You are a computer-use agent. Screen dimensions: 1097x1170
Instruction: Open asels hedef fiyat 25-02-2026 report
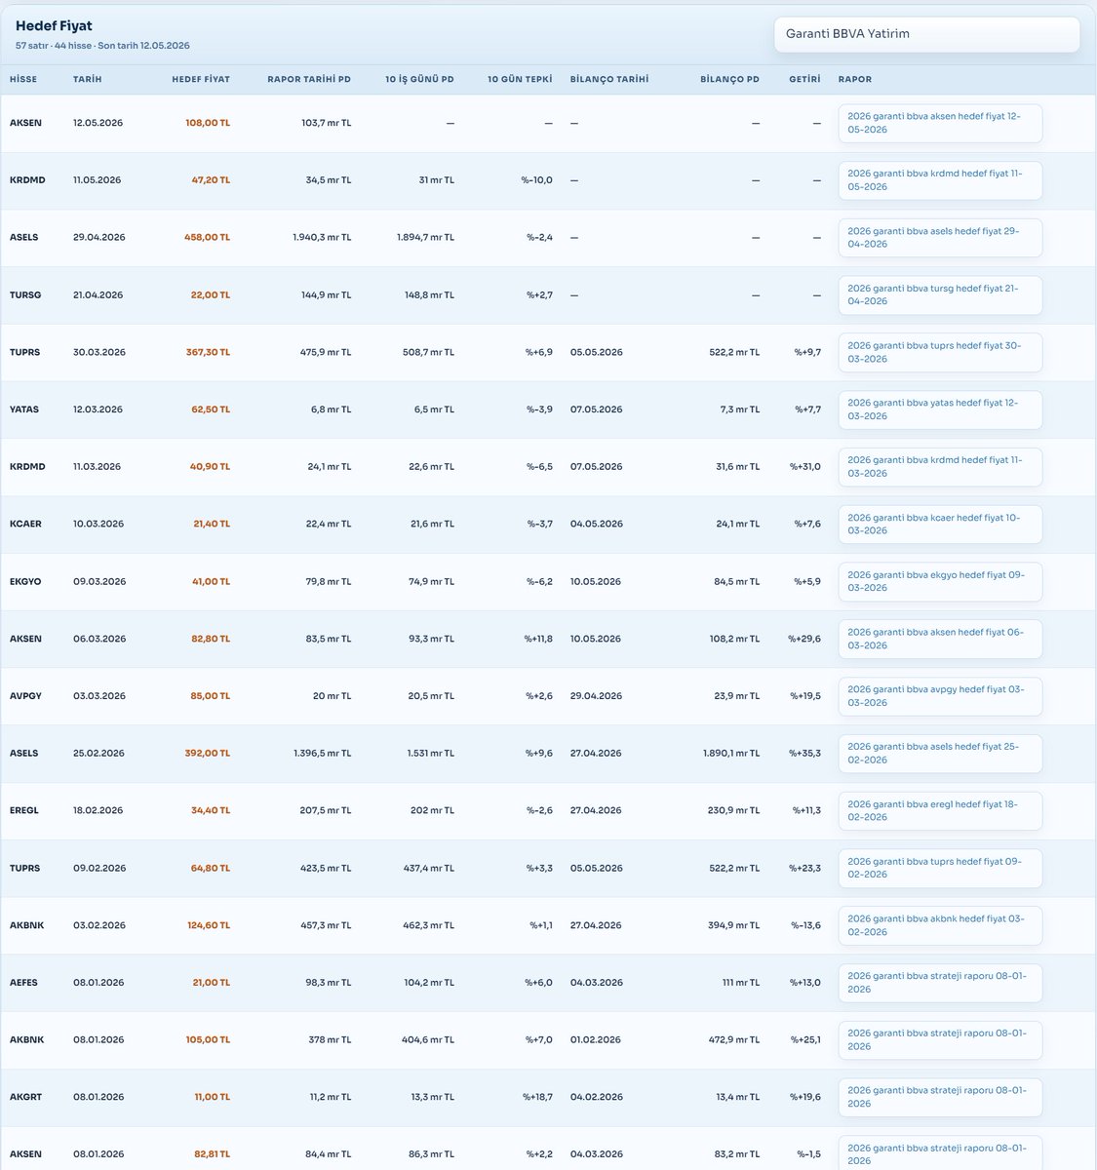940,754
